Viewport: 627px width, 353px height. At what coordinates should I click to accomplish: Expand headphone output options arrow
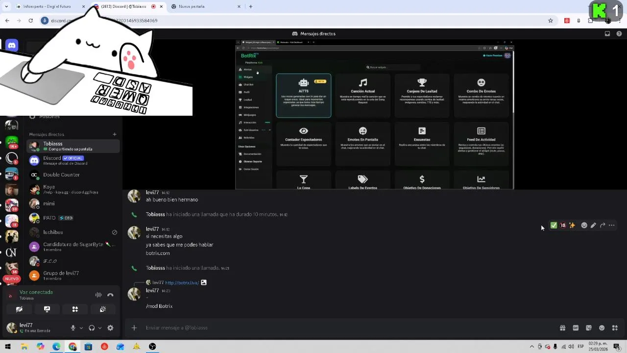point(99,328)
